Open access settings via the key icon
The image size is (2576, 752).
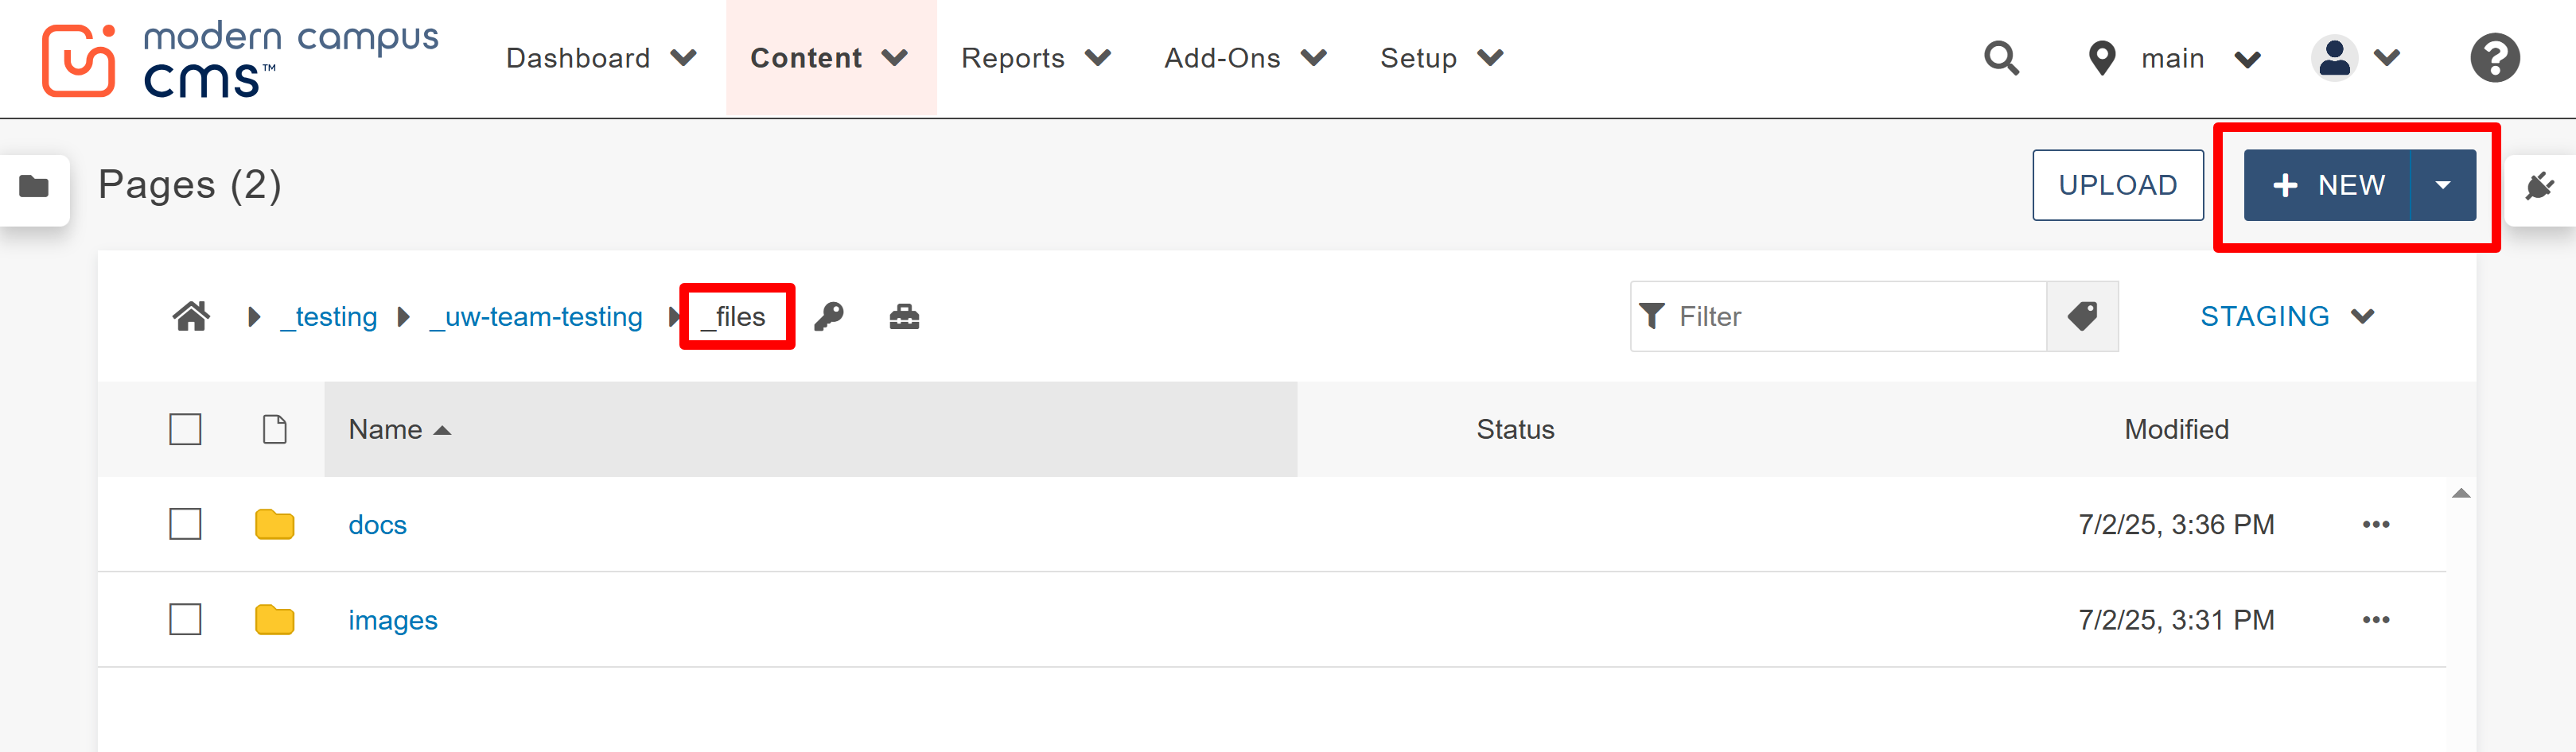[829, 316]
